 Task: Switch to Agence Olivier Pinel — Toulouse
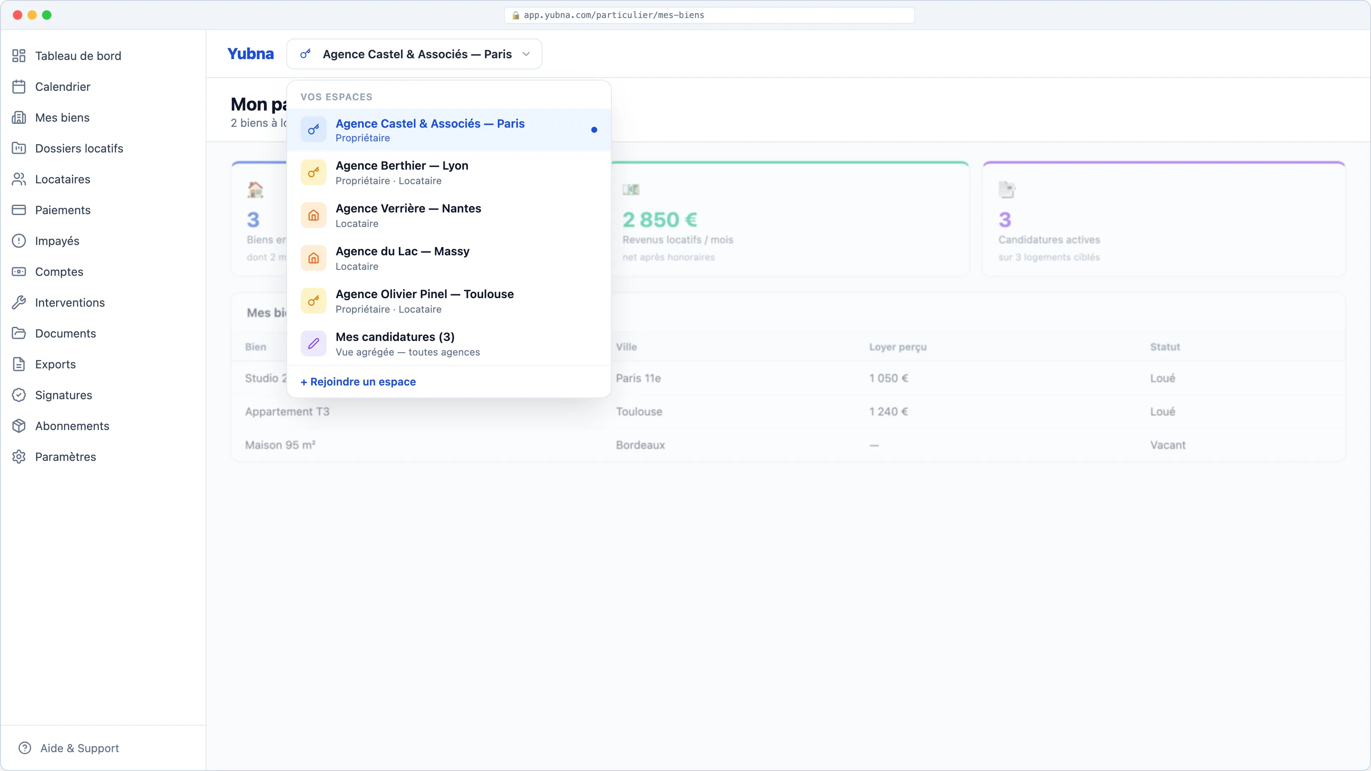tap(449, 301)
